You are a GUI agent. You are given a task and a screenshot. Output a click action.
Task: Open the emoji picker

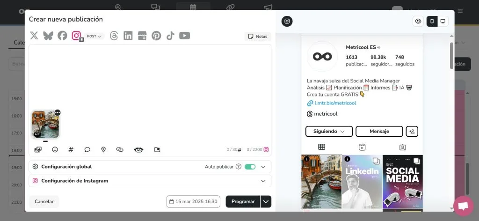[55, 149]
